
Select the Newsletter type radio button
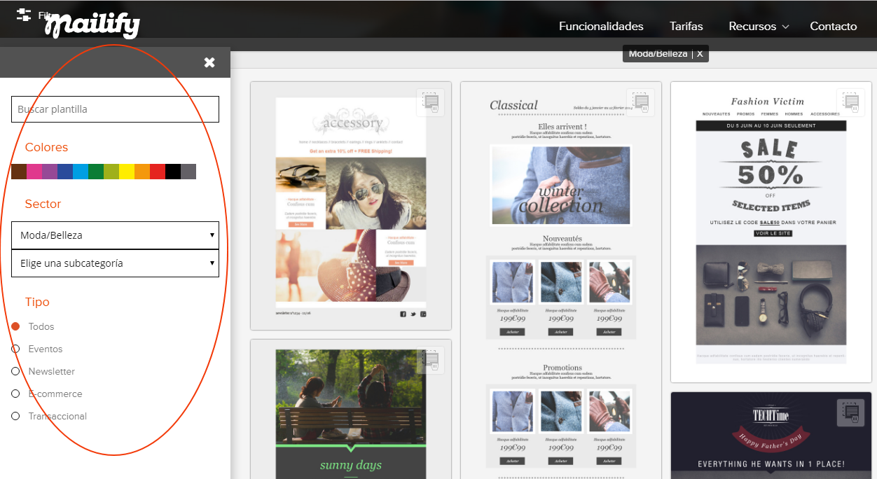15,371
